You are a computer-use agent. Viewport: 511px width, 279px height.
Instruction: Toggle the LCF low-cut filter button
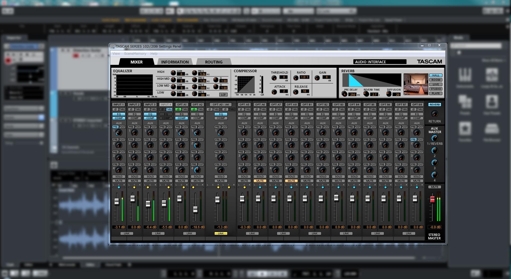tap(223, 95)
